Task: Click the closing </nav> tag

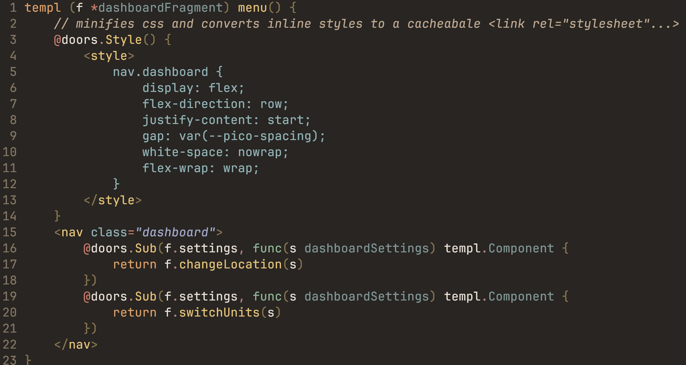Action: (76, 345)
